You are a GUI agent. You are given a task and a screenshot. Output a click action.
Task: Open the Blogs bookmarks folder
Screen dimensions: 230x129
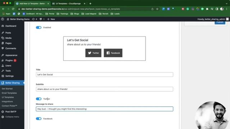click(x=75, y=14)
